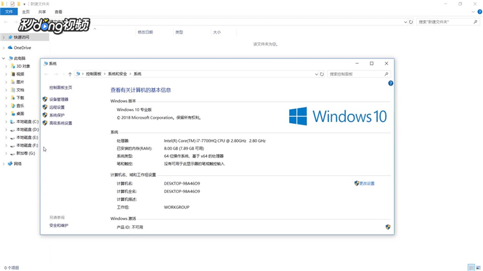Select OneDrive in navigation pane
This screenshot has width=483, height=271.
coord(22,48)
